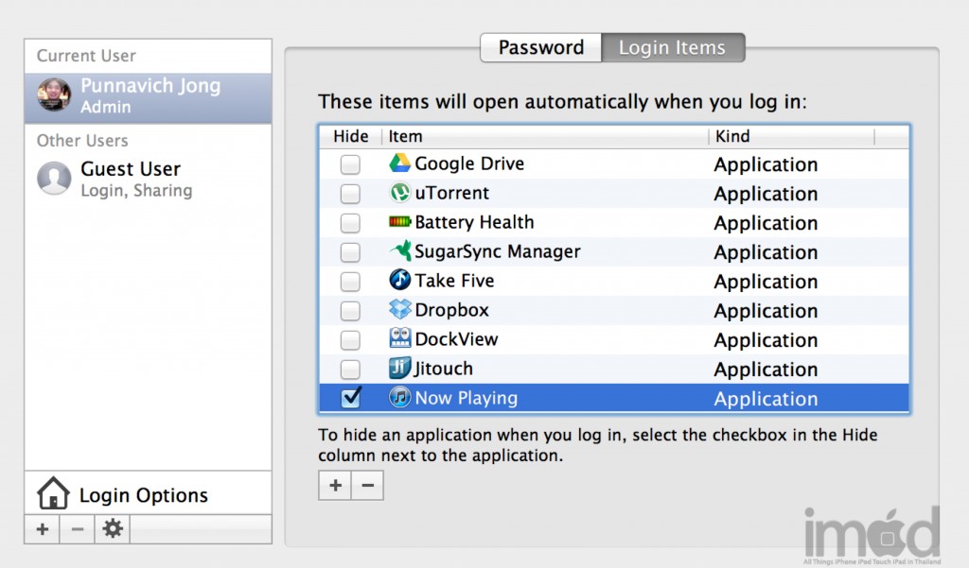Screen dimensions: 969x568
Task: Click the uTorrent icon in list
Action: click(399, 193)
